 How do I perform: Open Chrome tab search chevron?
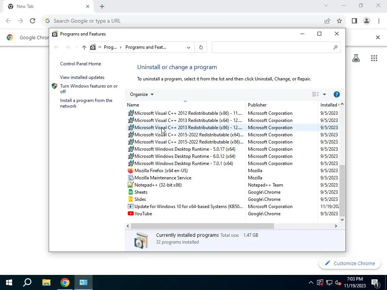(326, 5)
